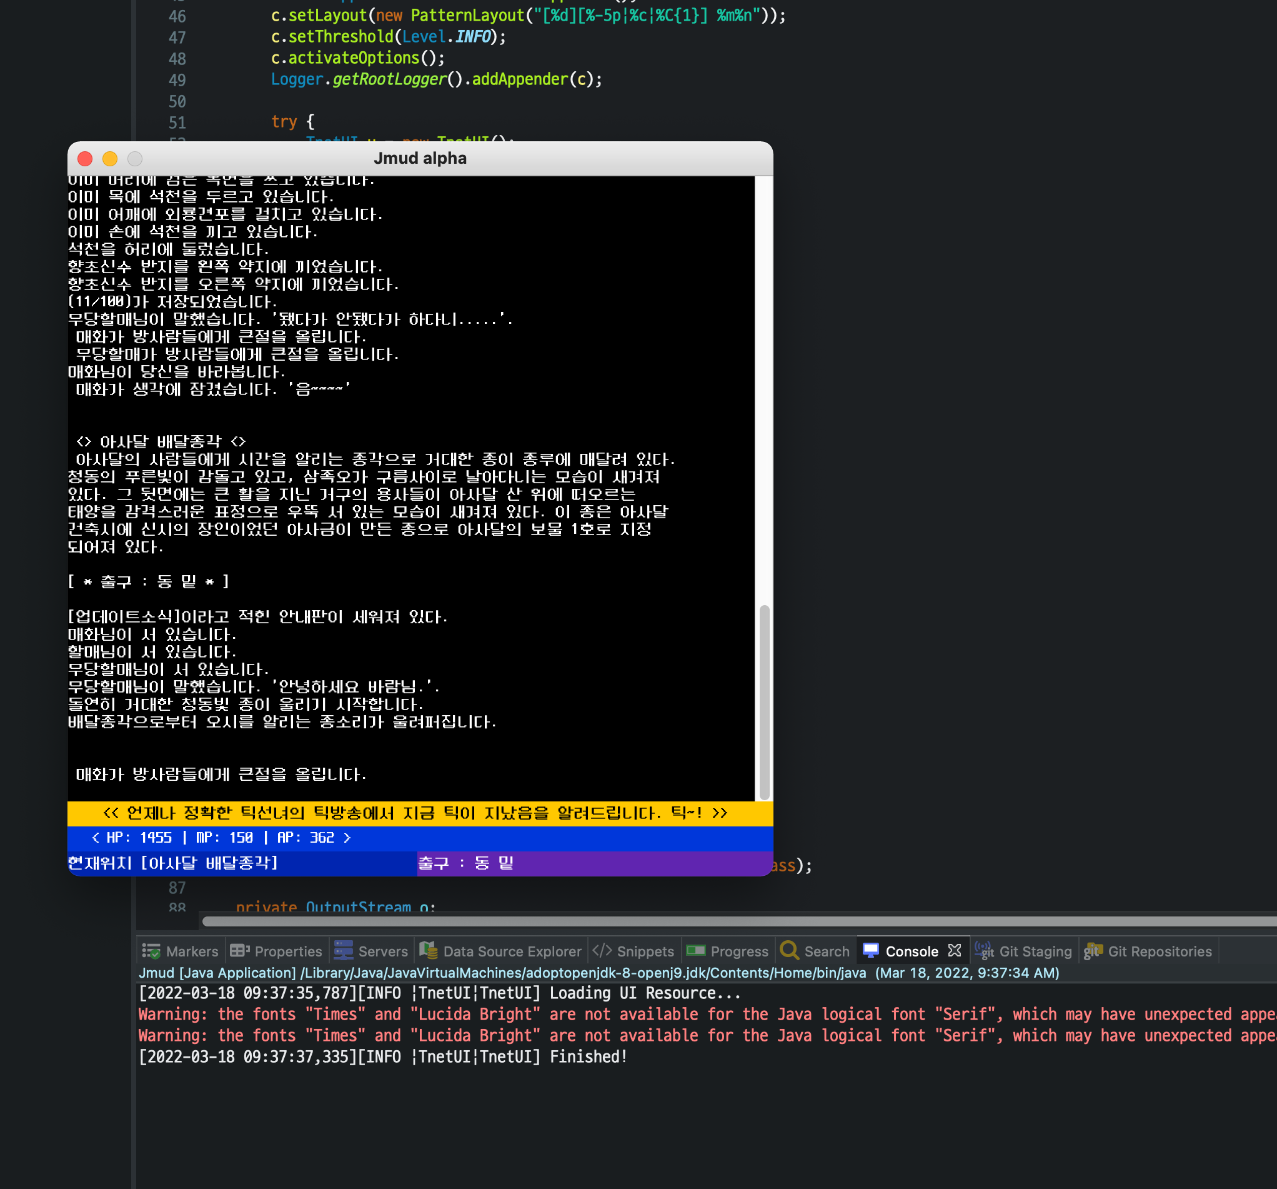
Task: Click the Jmud alpha title bar
Action: (x=420, y=158)
